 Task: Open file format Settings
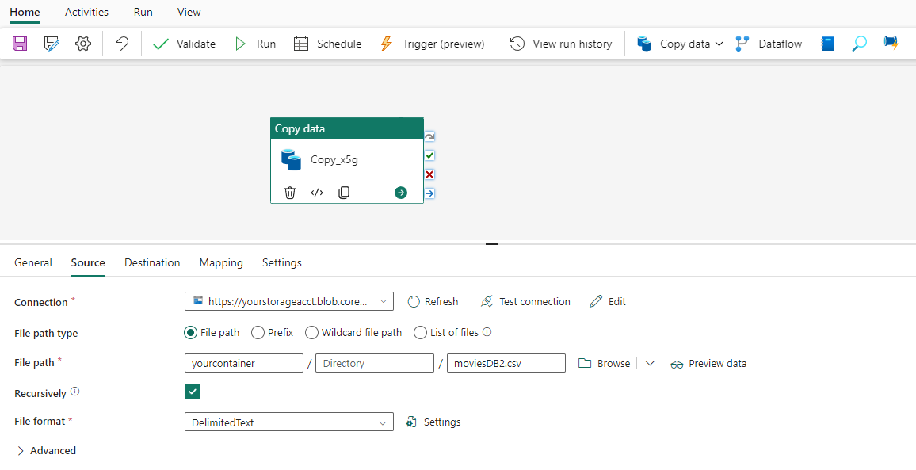pos(433,422)
